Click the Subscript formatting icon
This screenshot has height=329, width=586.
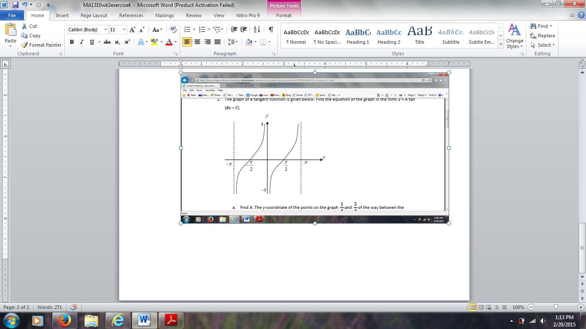click(x=117, y=42)
